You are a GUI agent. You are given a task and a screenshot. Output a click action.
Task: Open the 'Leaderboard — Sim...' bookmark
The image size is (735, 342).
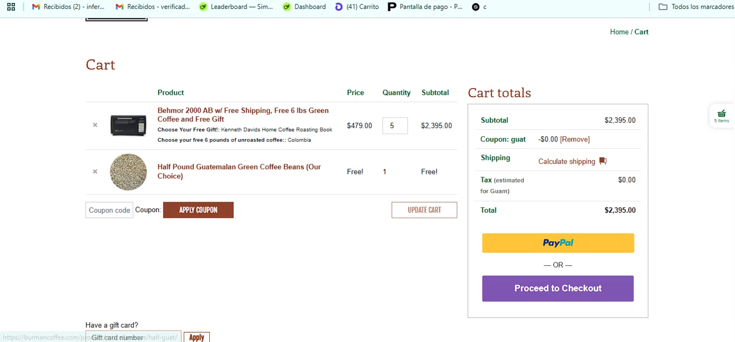236,7
